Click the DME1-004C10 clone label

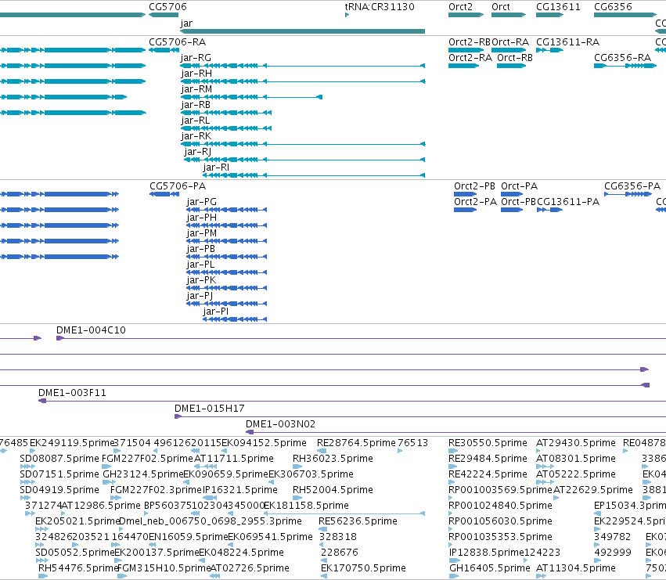[91, 330]
